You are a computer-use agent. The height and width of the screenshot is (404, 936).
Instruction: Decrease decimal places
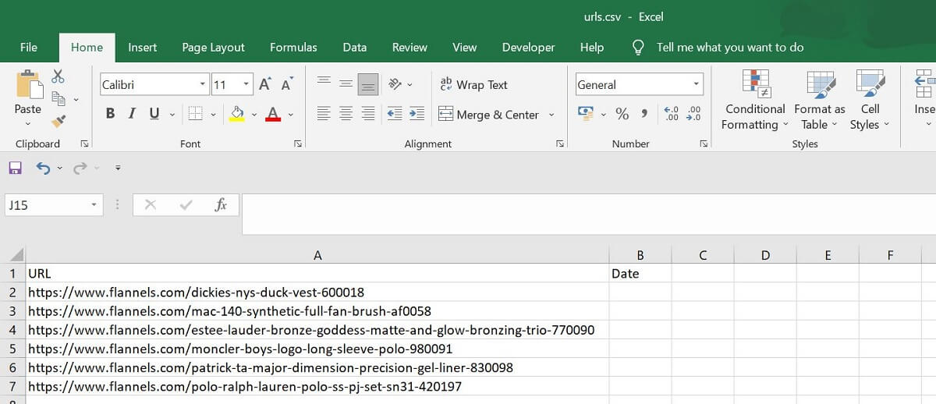pyautogui.click(x=693, y=114)
